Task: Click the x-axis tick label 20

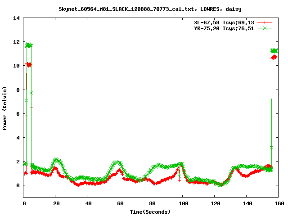Action: 56,203
